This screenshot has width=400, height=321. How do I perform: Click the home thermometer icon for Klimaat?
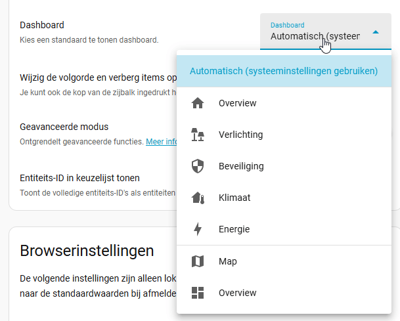coord(198,198)
